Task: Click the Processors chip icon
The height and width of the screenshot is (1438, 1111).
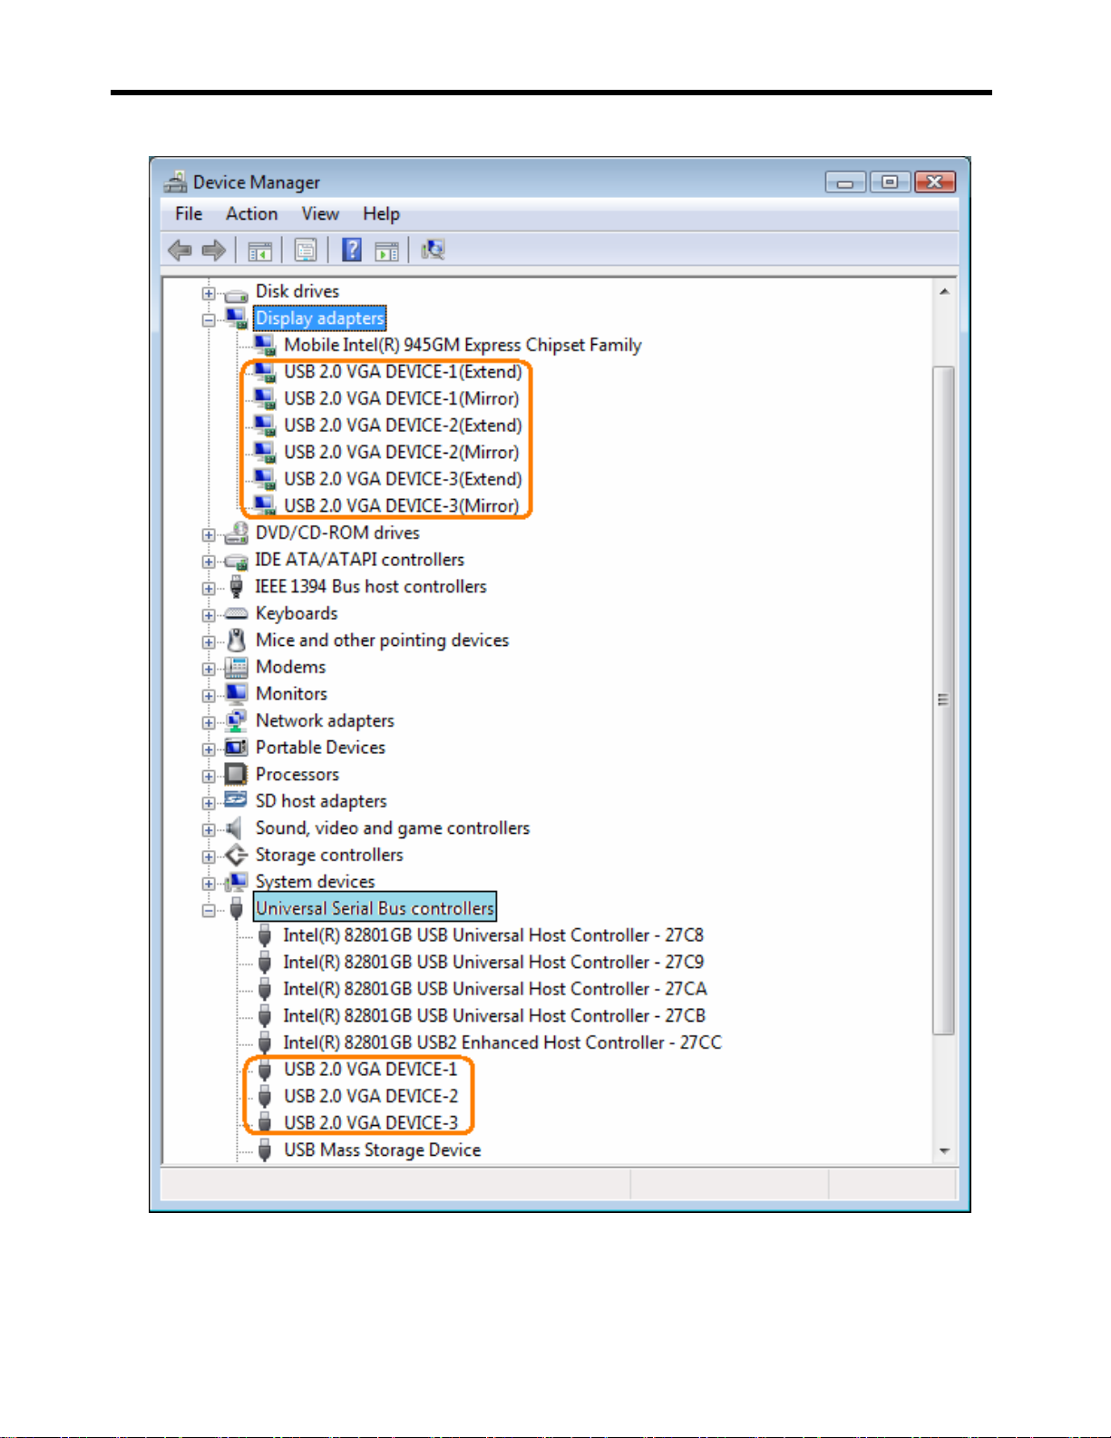Action: 236,774
